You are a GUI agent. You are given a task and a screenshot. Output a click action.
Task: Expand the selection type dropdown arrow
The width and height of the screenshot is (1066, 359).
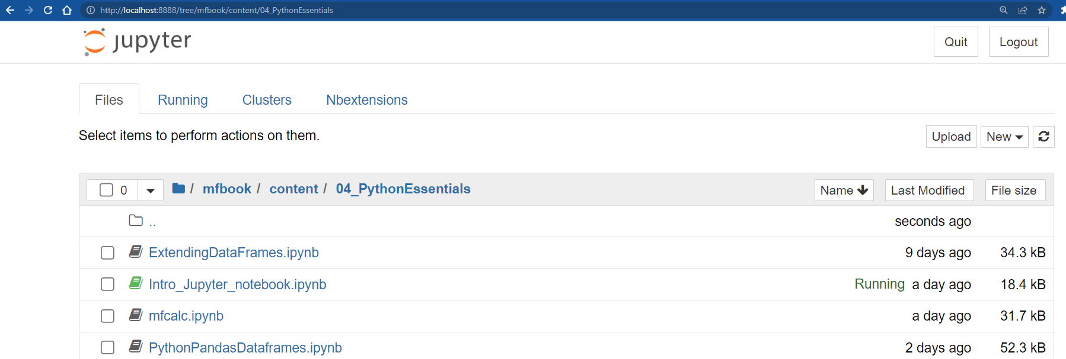coord(151,190)
